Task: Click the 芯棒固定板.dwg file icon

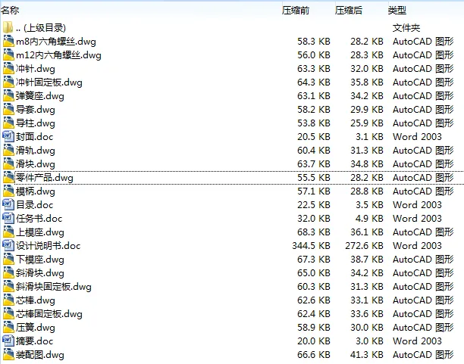Action: [8, 313]
